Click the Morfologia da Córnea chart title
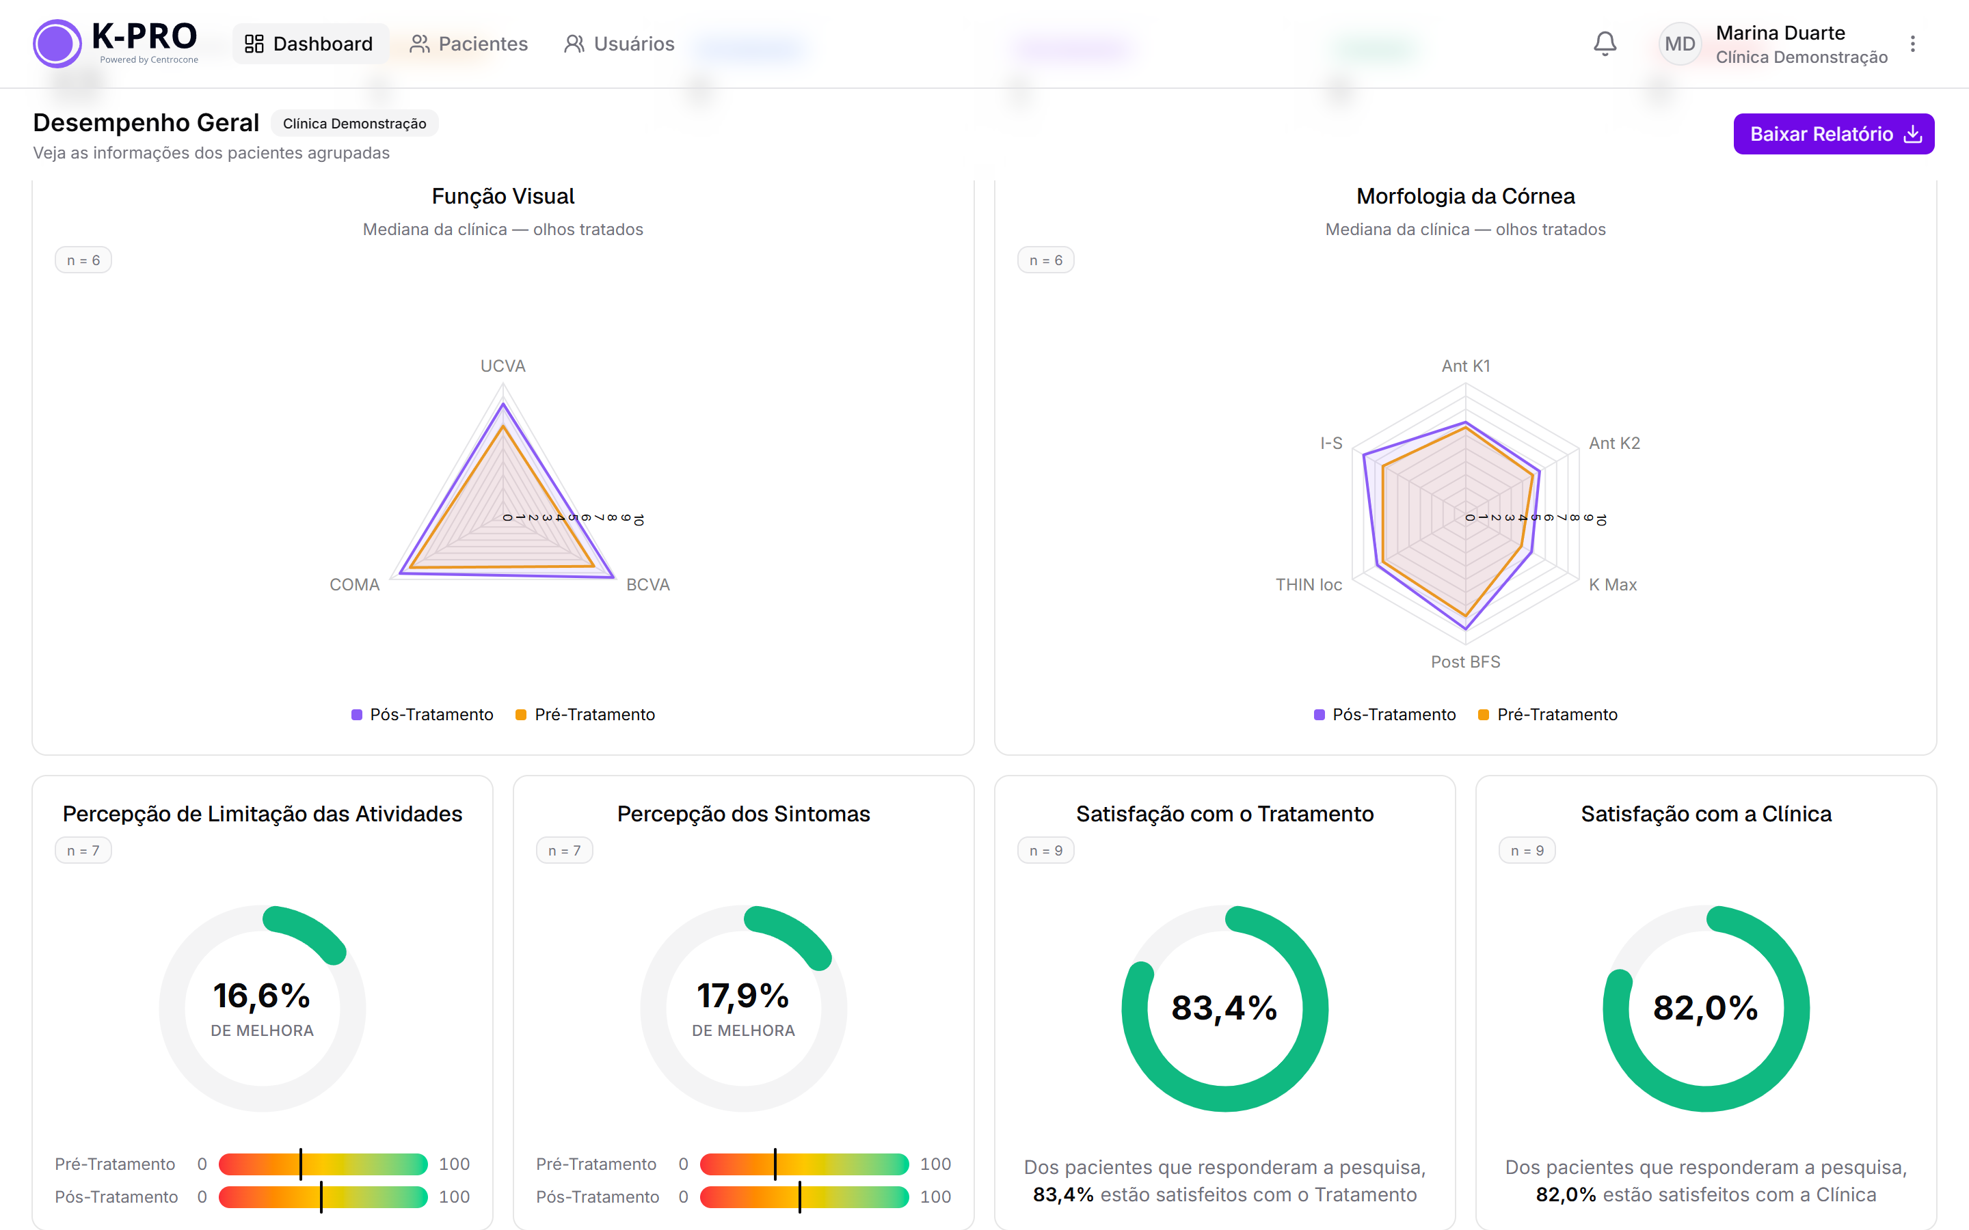Screen dimensions: 1969x1230 tap(1465, 196)
